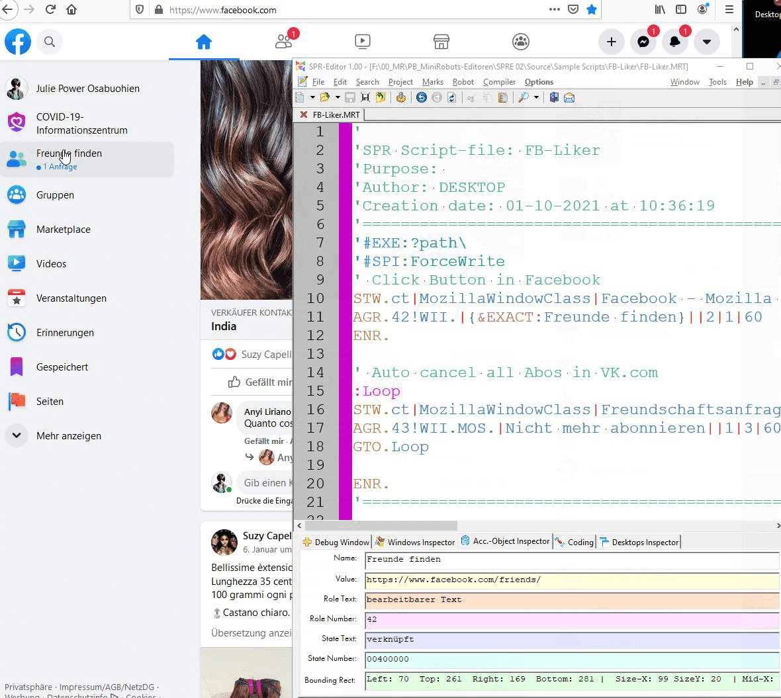Image resolution: width=781 pixels, height=698 pixels.
Task: Switch to the Acc.-Object Inspector tab
Action: pos(505,541)
